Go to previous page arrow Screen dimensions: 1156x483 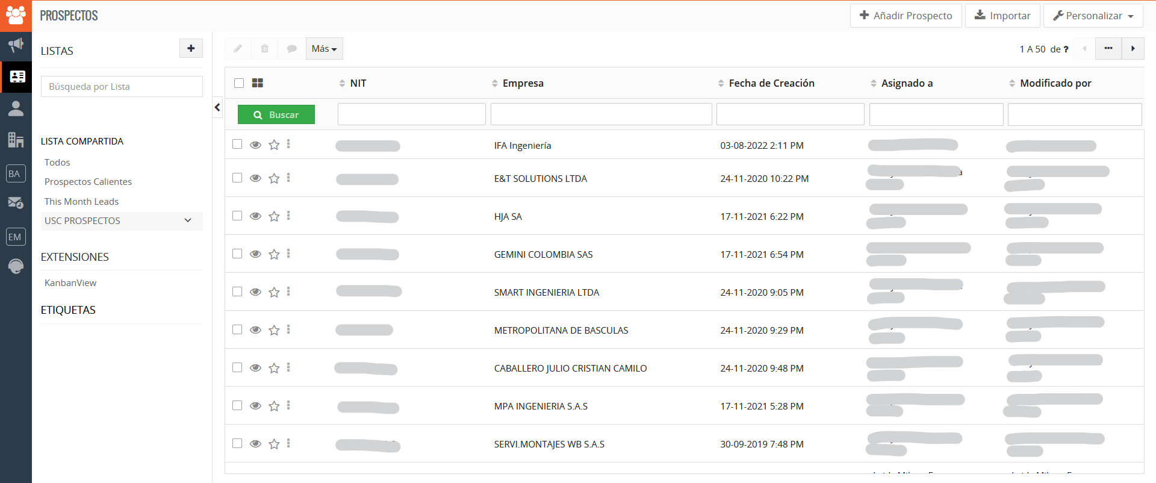click(x=1084, y=49)
